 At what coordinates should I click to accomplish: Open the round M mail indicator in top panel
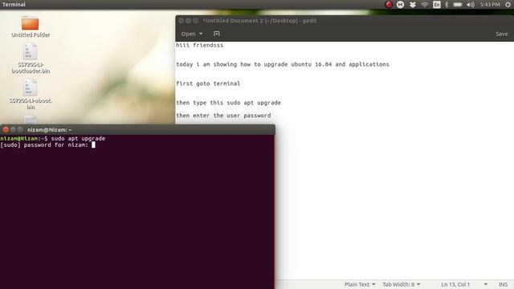[x=400, y=5]
